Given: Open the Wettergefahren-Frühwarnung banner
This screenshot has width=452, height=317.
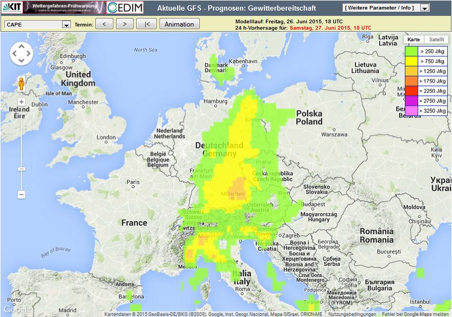Looking at the screenshot, I should click(x=64, y=7).
